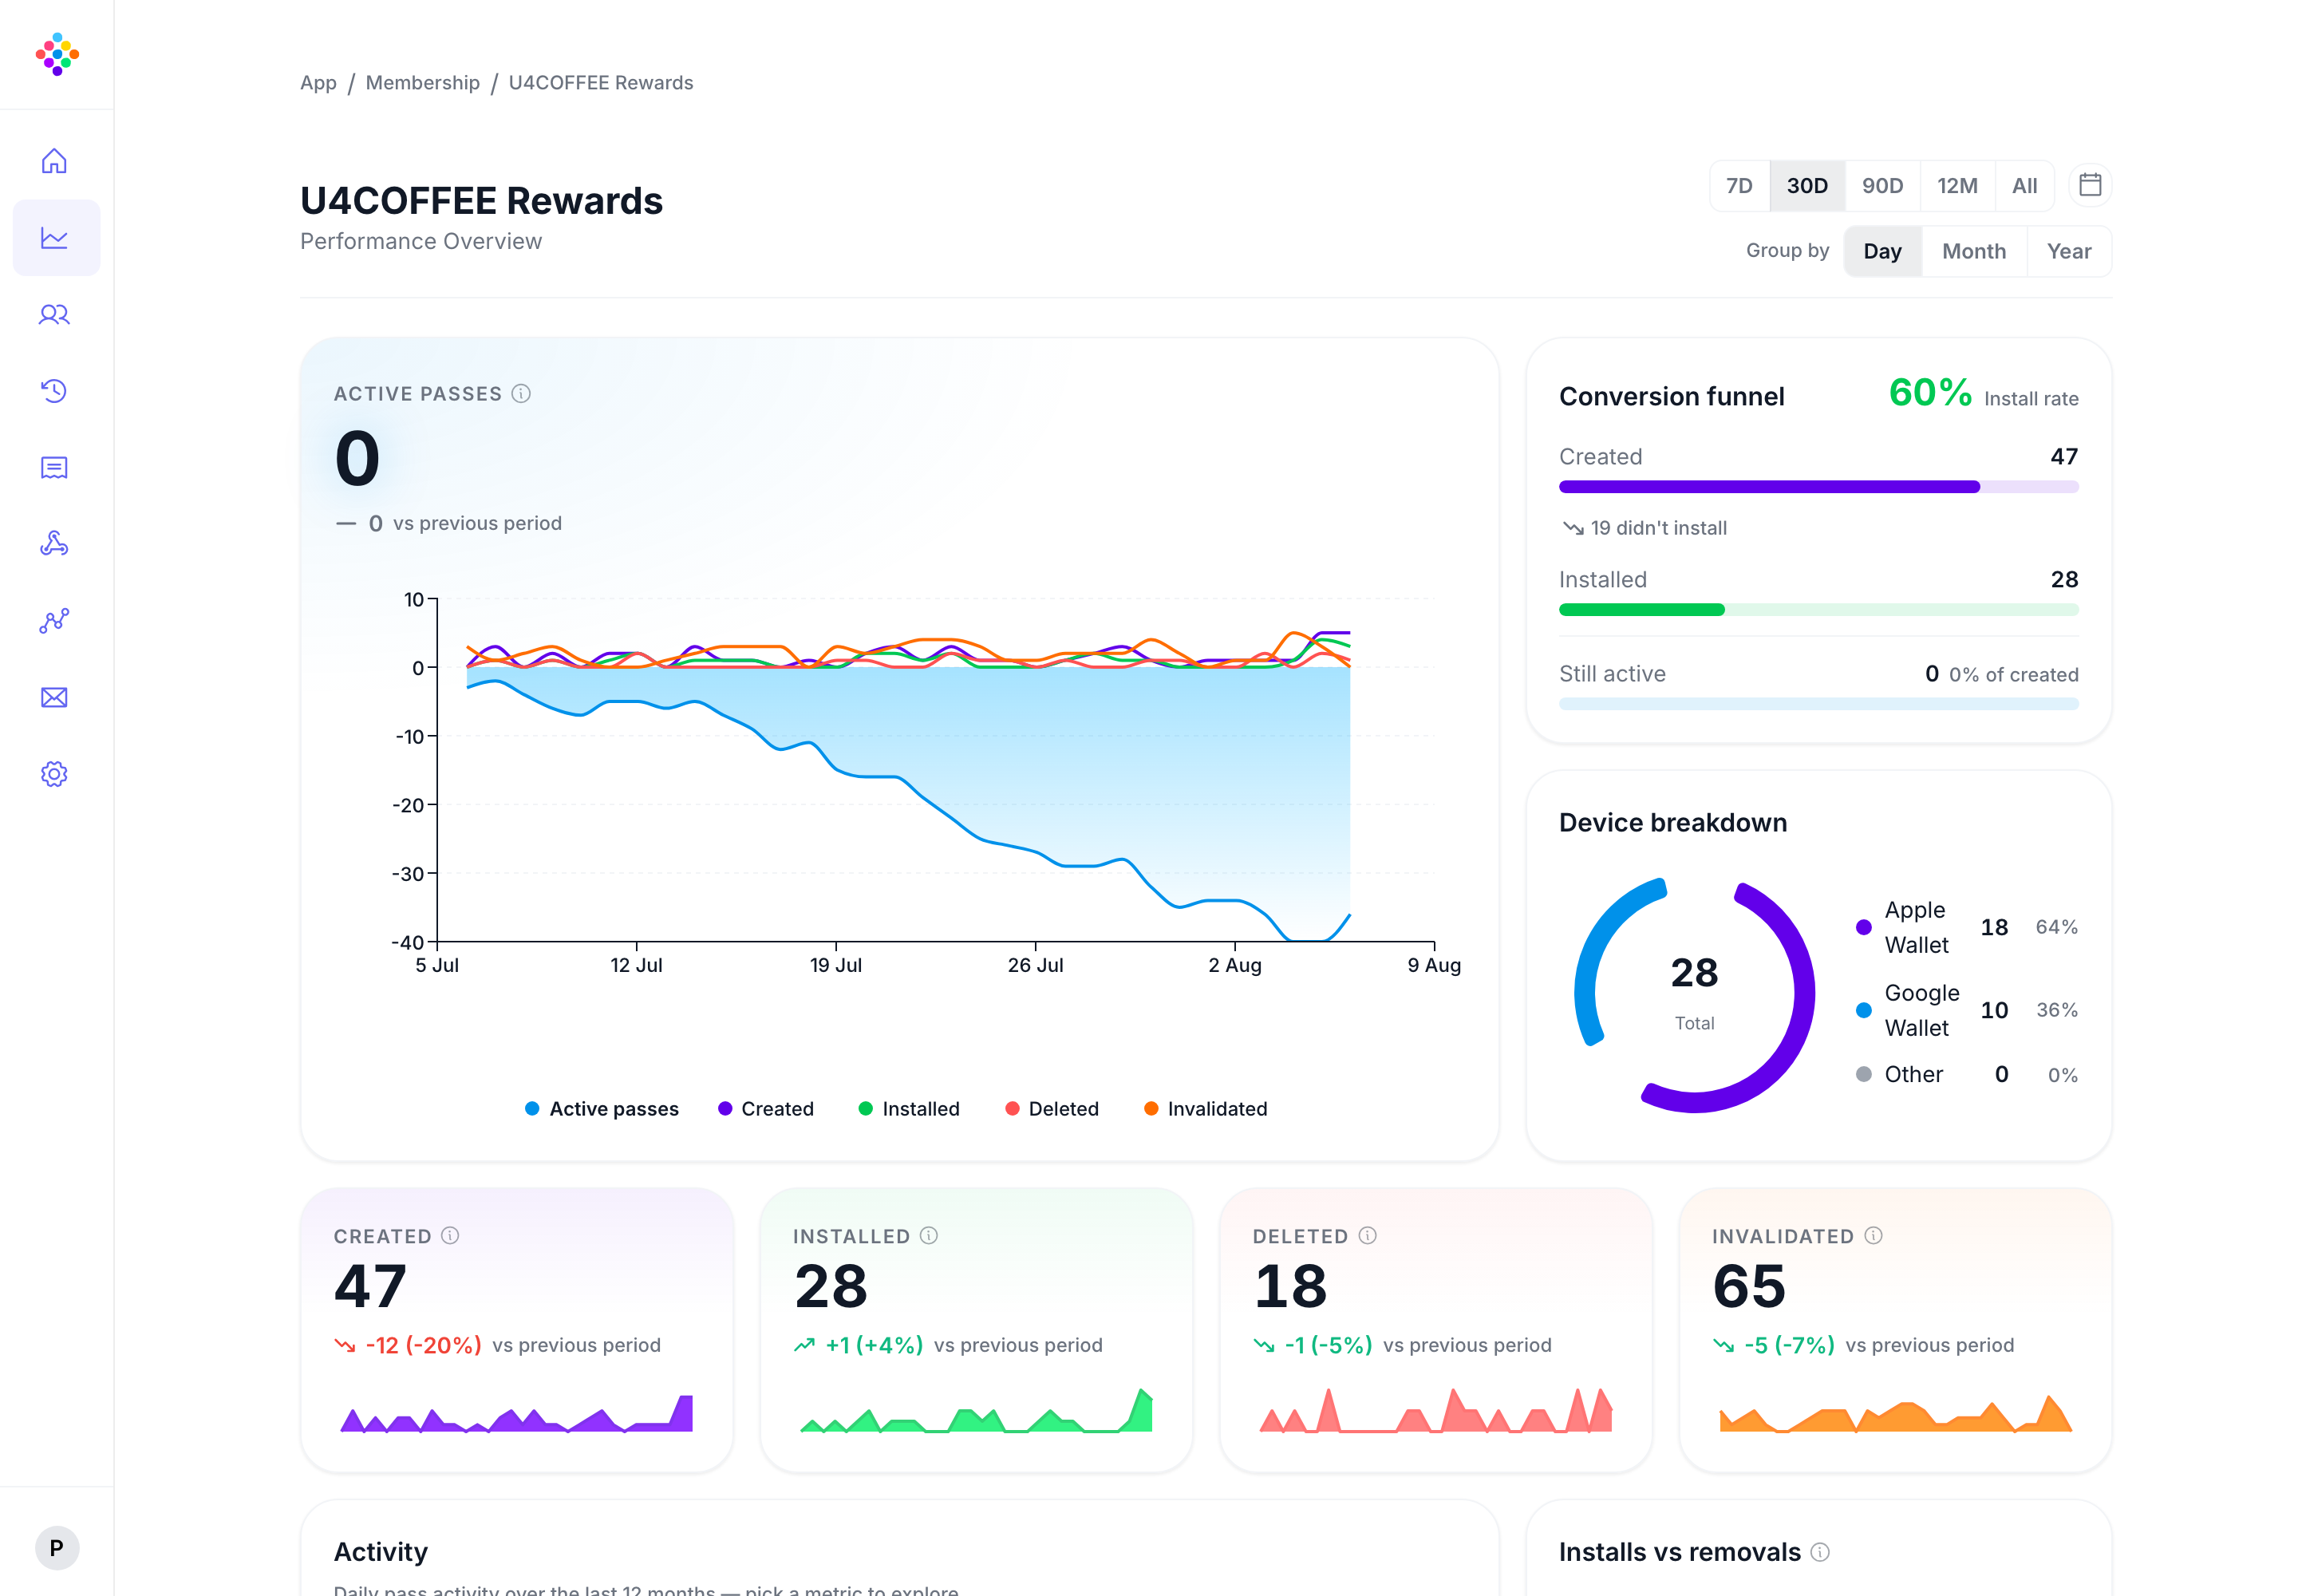Click info icon beside Created card title
Viewport: 2298px width, 1596px height.
[x=450, y=1235]
